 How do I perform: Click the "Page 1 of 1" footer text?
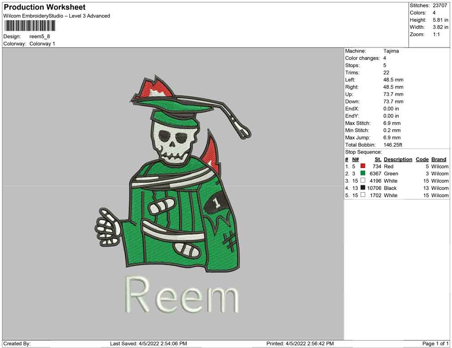coord(436,343)
